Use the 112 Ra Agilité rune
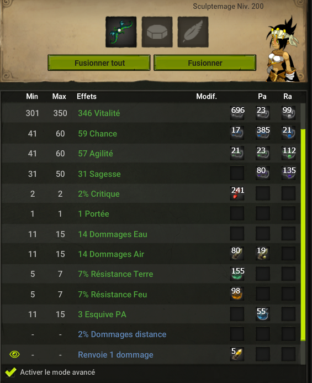 289,153
